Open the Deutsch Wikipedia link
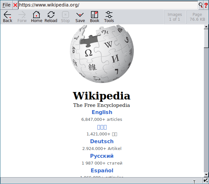 coord(102,142)
